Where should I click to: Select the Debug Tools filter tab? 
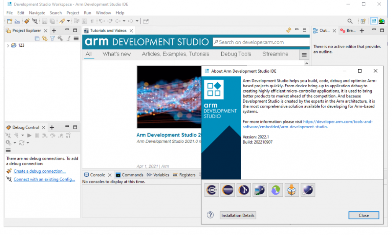(236, 54)
